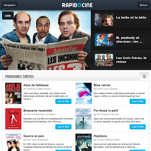Click voir le film for Abus de faiblesse
Screen dimensions: 151x151
point(63,101)
